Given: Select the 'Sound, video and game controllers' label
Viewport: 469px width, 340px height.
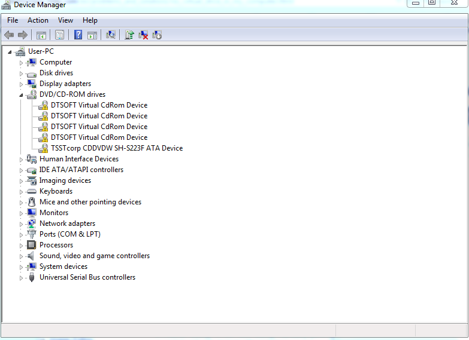Looking at the screenshot, I should pyautogui.click(x=95, y=256).
